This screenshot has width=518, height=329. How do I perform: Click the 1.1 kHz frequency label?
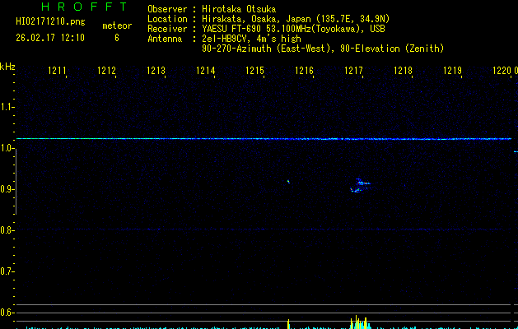(x=7, y=107)
